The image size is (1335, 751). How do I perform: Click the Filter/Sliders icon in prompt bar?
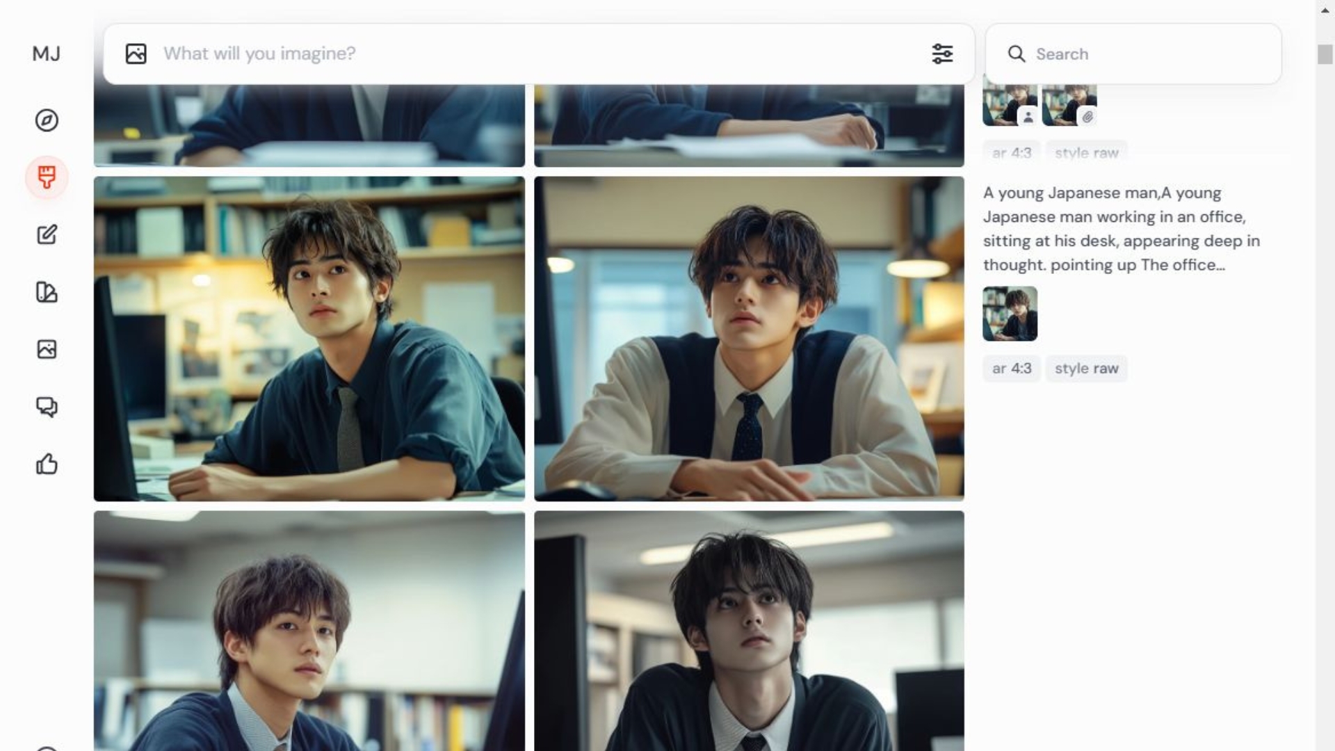pos(943,53)
